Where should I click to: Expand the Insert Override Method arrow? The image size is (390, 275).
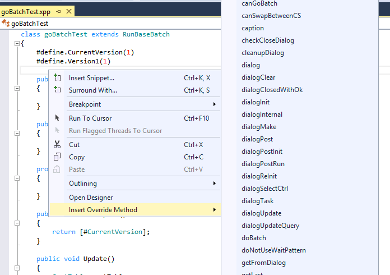pos(215,210)
